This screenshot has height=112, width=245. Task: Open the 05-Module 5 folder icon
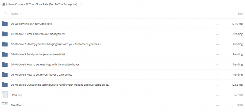(5, 74)
